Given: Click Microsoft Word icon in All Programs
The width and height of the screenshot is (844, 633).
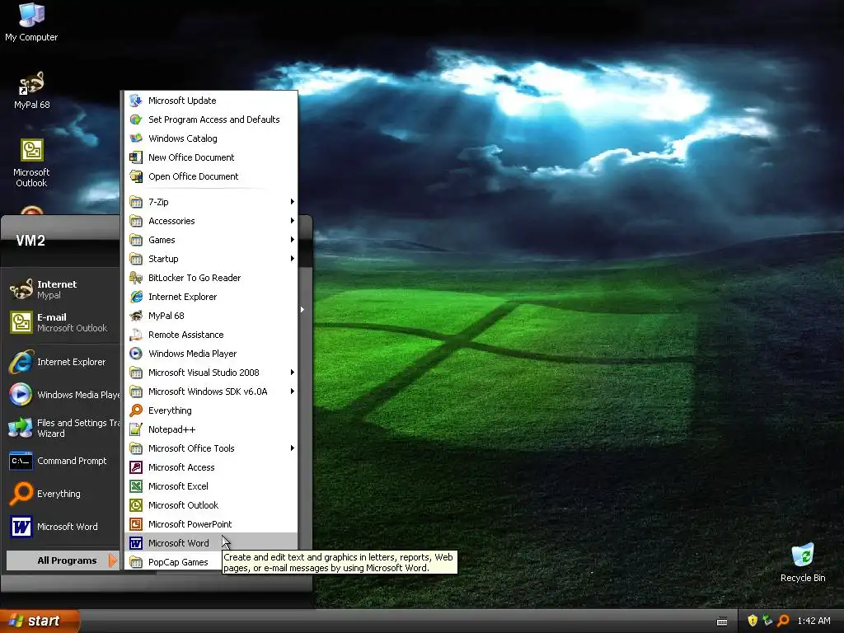Looking at the screenshot, I should [136, 543].
